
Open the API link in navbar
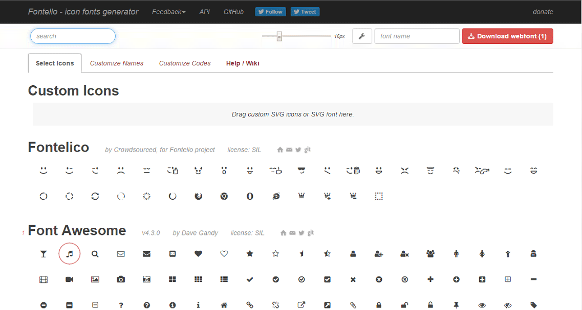205,12
